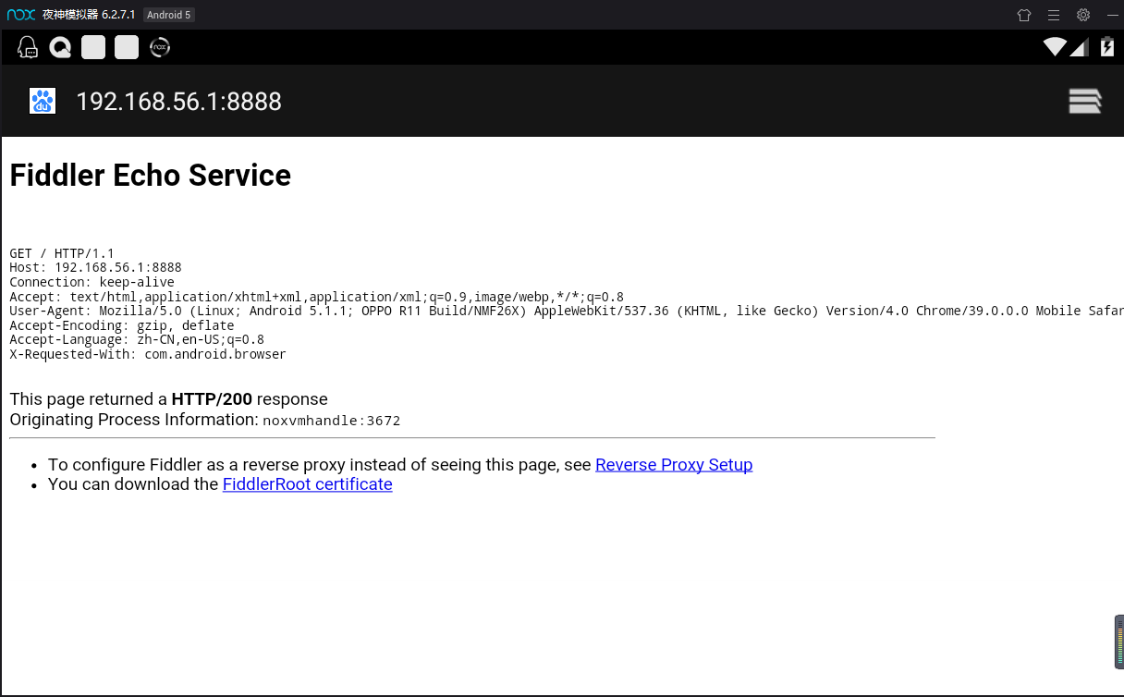
Task: Click the noxvmhandle:3672 process text
Action: click(332, 421)
